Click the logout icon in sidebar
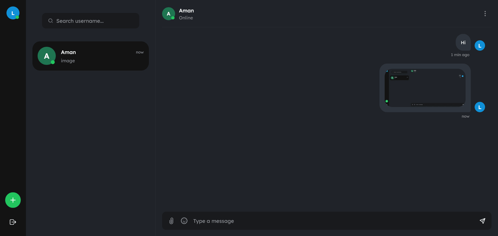This screenshot has width=498, height=236. click(x=13, y=222)
